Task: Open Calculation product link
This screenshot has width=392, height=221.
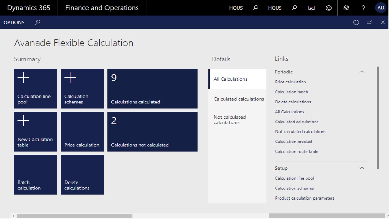Action: [x=294, y=142]
